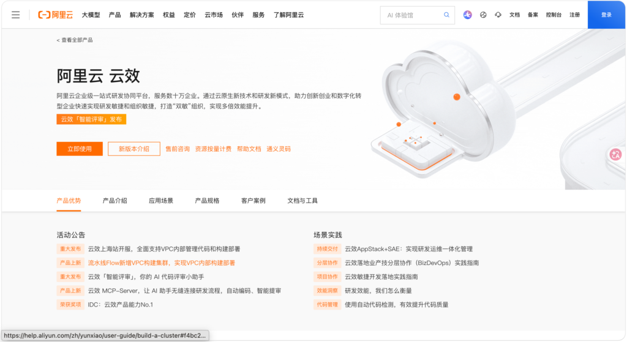Click the 云效「智能评审」发布 banner tag

[x=91, y=119]
